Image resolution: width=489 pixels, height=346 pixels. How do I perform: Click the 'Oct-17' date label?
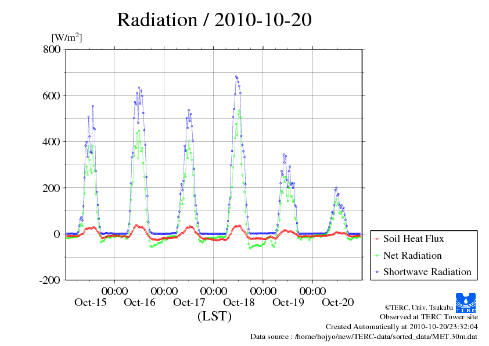pyautogui.click(x=189, y=302)
